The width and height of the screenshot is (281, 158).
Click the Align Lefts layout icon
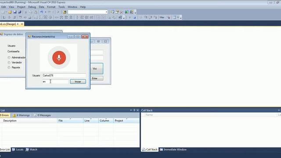point(4,18)
